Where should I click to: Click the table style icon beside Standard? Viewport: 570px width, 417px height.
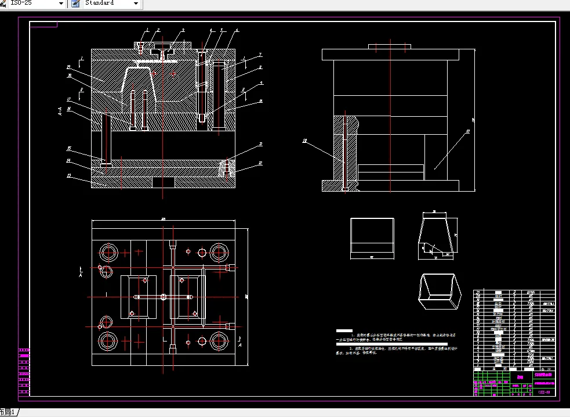[x=75, y=3]
